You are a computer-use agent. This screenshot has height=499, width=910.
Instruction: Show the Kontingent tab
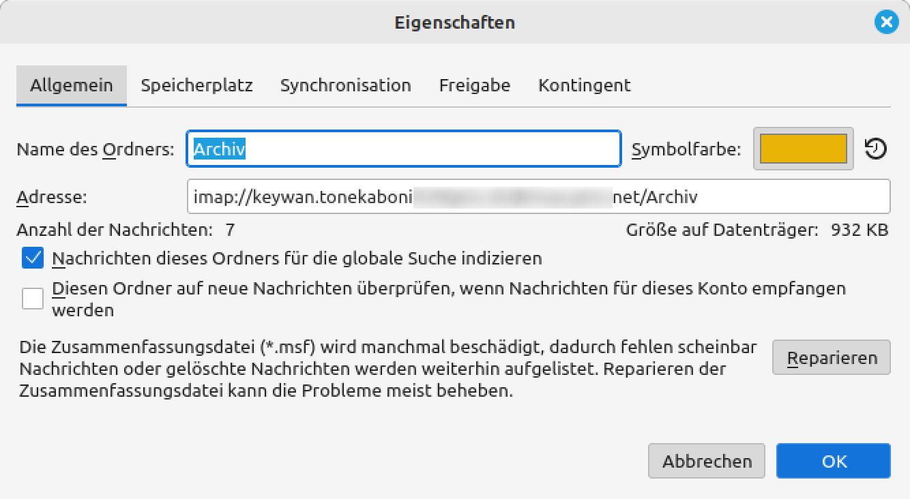584,86
